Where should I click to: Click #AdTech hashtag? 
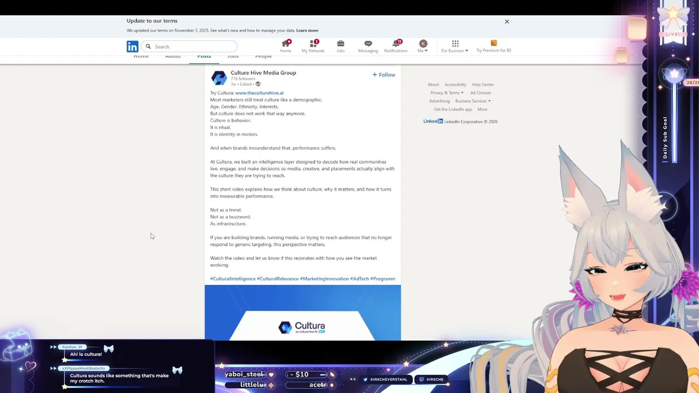tap(359, 279)
